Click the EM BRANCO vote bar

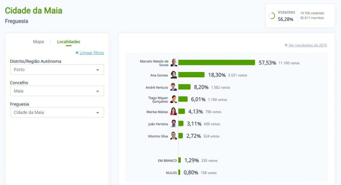(179, 160)
